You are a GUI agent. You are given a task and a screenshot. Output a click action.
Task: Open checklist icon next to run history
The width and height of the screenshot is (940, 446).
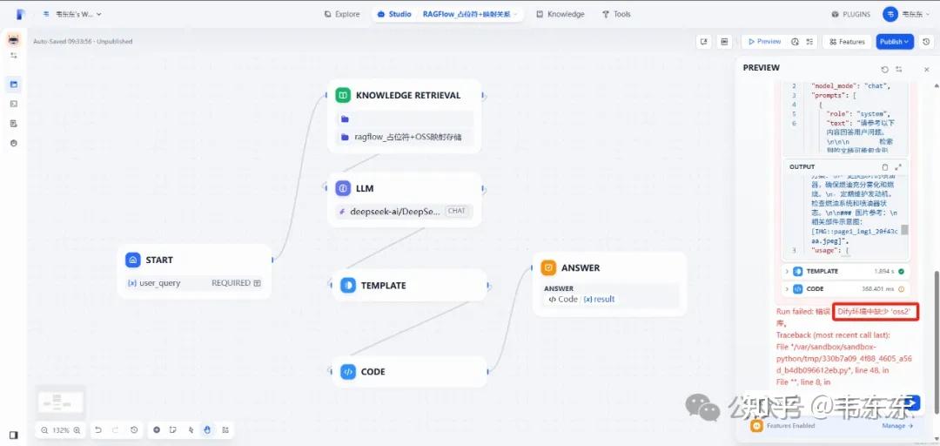coord(810,42)
